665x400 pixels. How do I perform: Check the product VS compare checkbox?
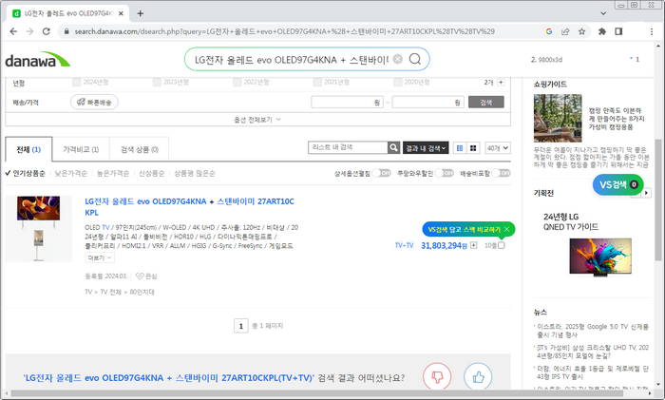point(502,245)
